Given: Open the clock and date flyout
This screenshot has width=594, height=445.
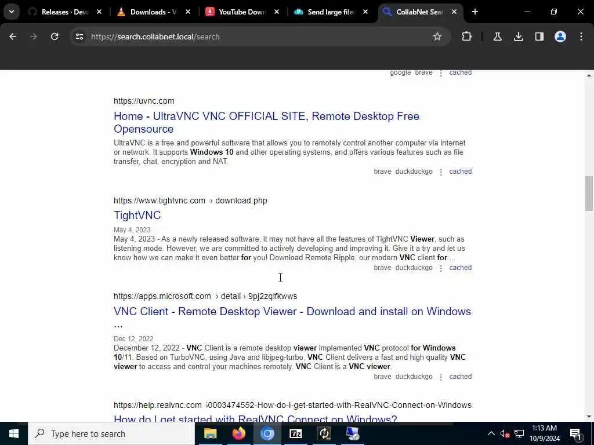Looking at the screenshot, I should 544,433.
